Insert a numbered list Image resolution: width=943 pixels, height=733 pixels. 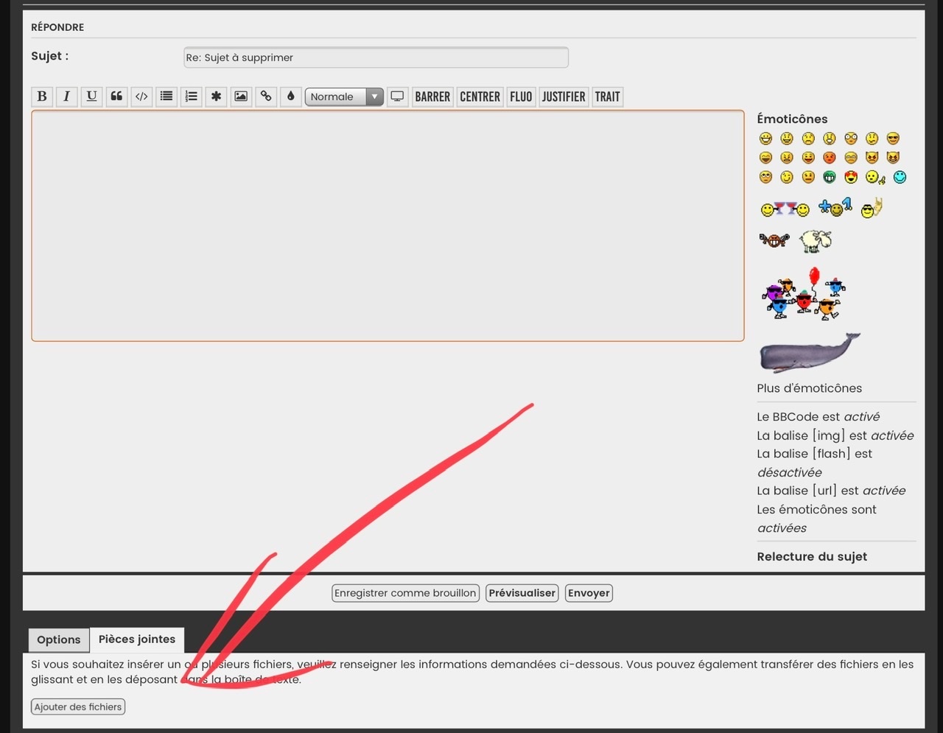pos(192,97)
